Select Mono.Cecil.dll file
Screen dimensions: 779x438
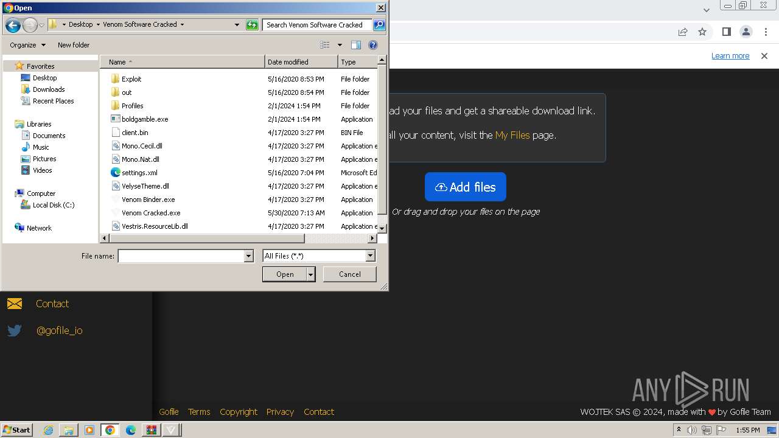click(141, 146)
